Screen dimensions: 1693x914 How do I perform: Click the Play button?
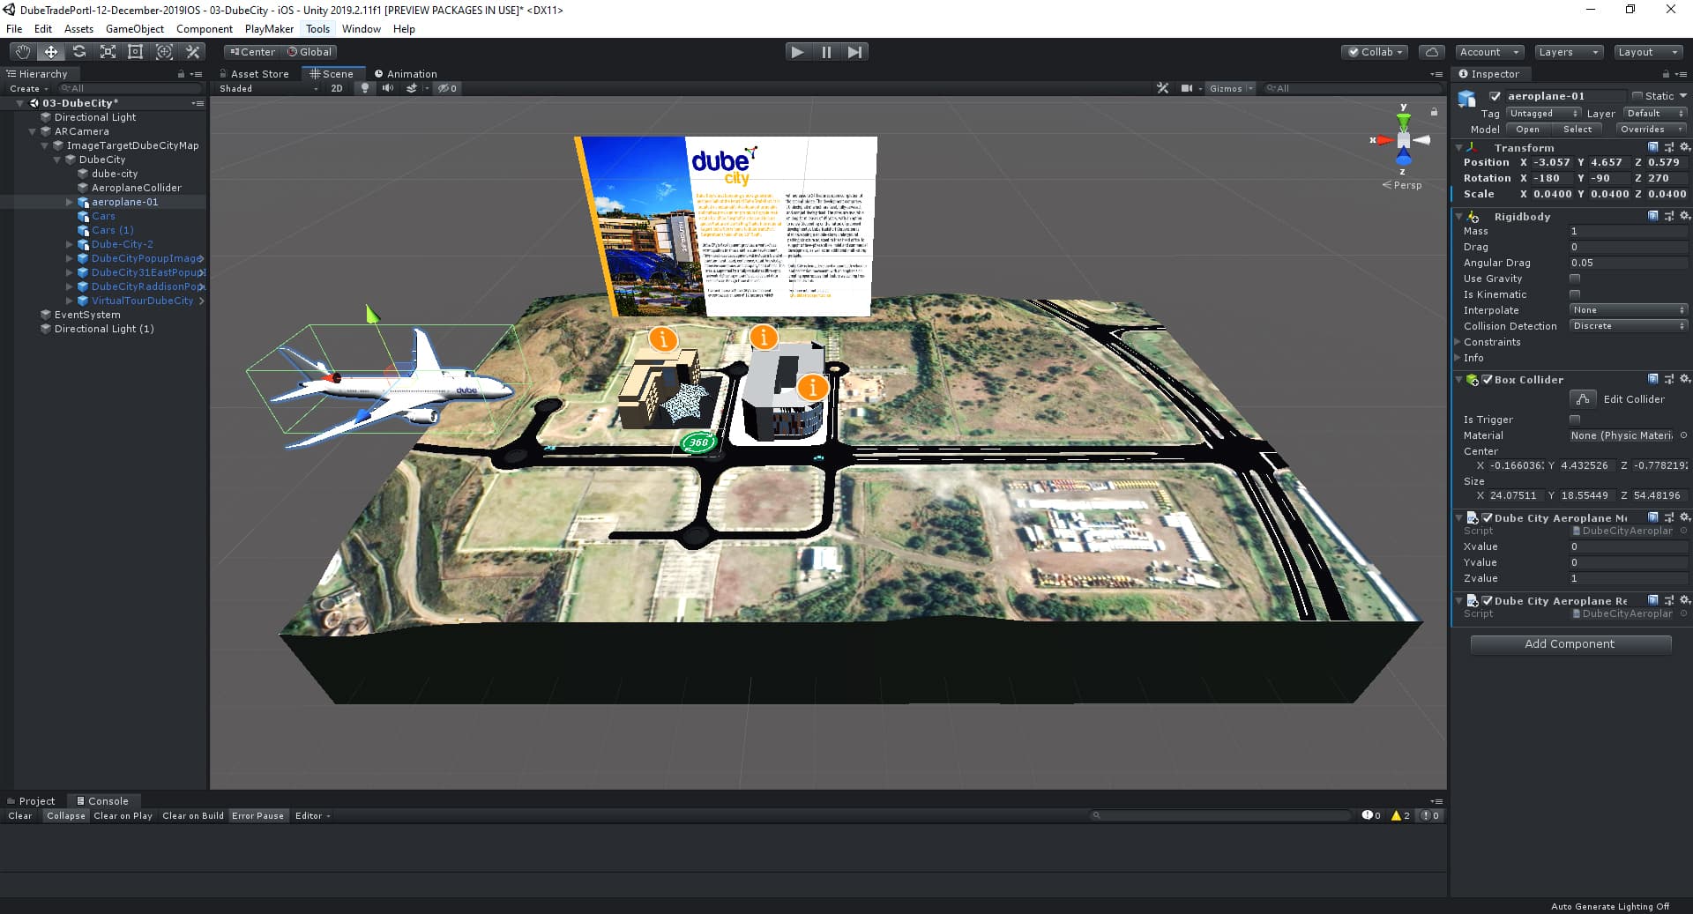point(797,52)
